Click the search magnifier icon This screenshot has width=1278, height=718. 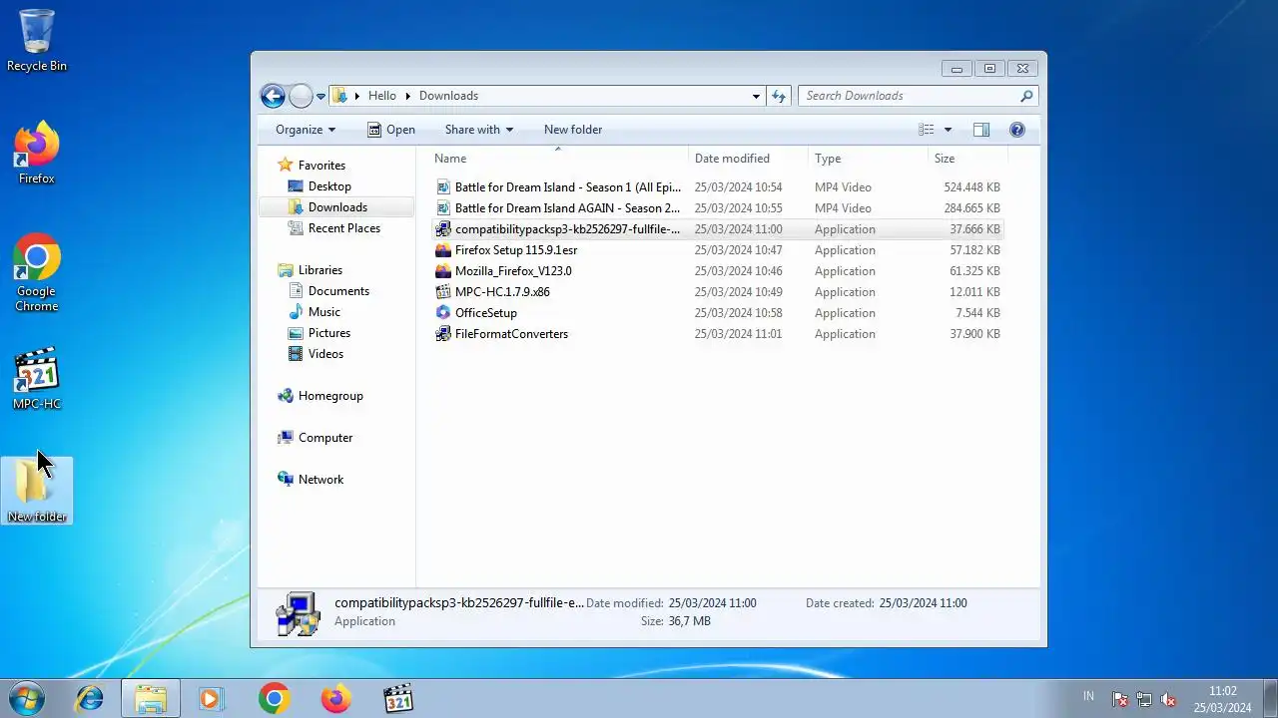tap(1025, 96)
